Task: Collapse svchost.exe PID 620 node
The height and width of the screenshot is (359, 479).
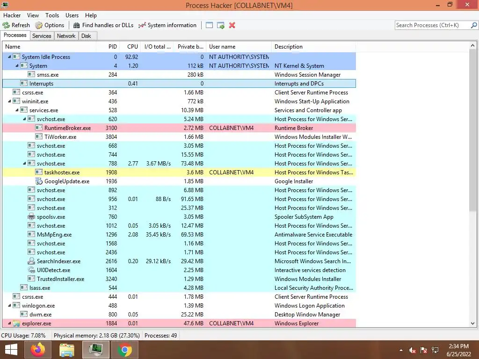Action: [x=24, y=119]
